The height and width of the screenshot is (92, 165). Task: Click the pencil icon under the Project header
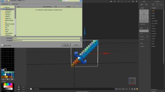157,5
